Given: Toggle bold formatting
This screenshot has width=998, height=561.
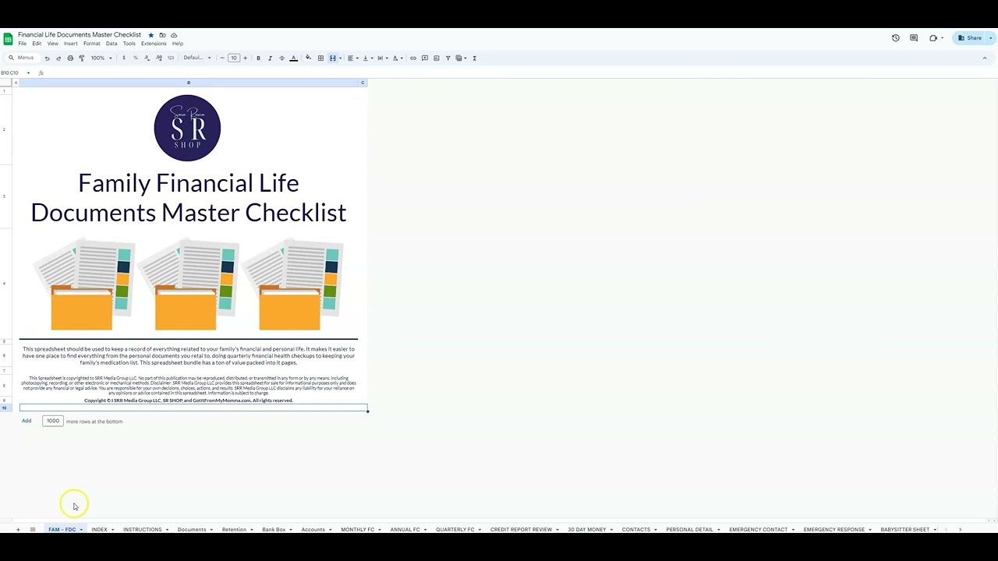Looking at the screenshot, I should 258,58.
